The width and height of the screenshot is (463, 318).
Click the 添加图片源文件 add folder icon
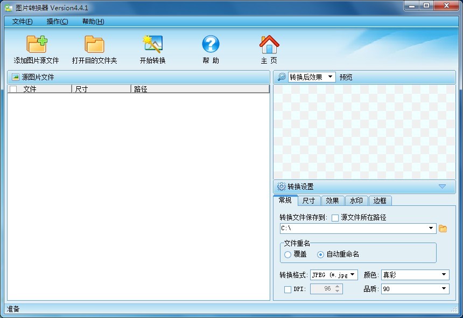(x=37, y=44)
